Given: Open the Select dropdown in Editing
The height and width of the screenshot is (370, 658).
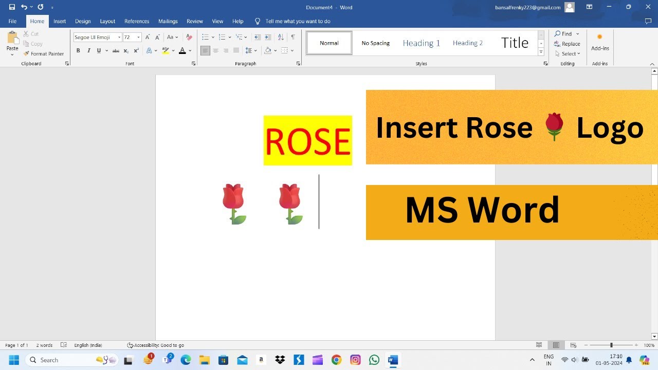Looking at the screenshot, I should [x=567, y=53].
